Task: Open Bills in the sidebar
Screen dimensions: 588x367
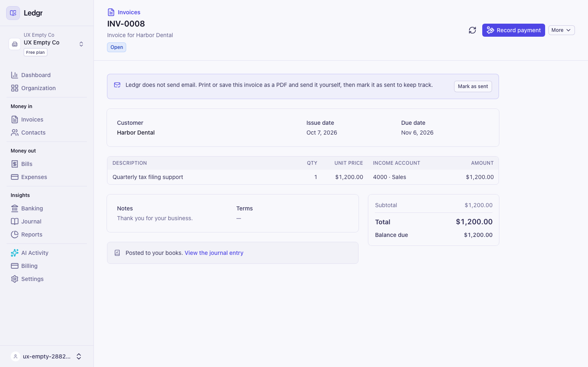Action: click(x=47, y=164)
